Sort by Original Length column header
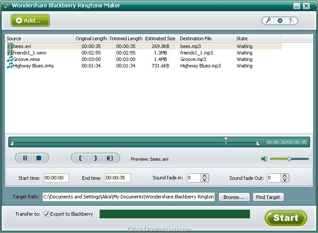318x233 pixels. [91, 38]
